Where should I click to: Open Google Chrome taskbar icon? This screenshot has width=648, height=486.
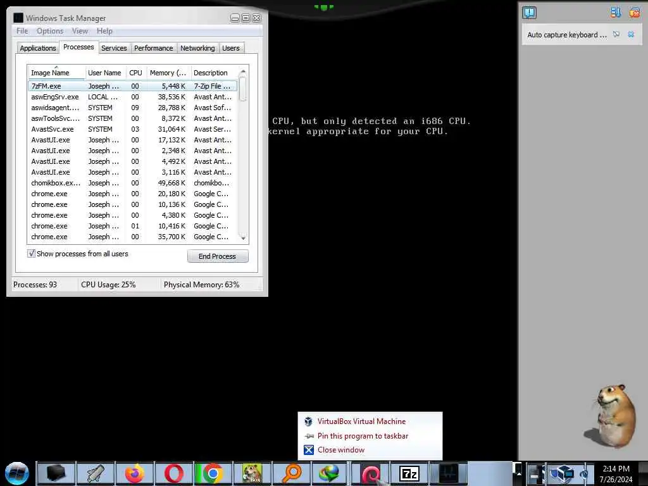pyautogui.click(x=213, y=473)
